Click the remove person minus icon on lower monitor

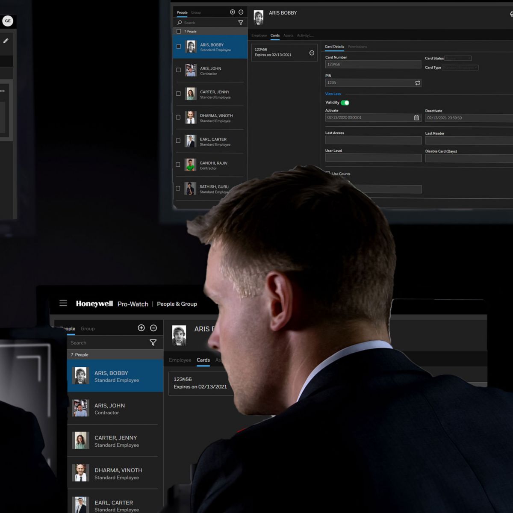pyautogui.click(x=153, y=328)
